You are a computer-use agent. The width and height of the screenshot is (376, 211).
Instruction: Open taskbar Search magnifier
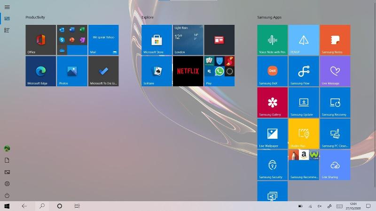tap(42, 206)
